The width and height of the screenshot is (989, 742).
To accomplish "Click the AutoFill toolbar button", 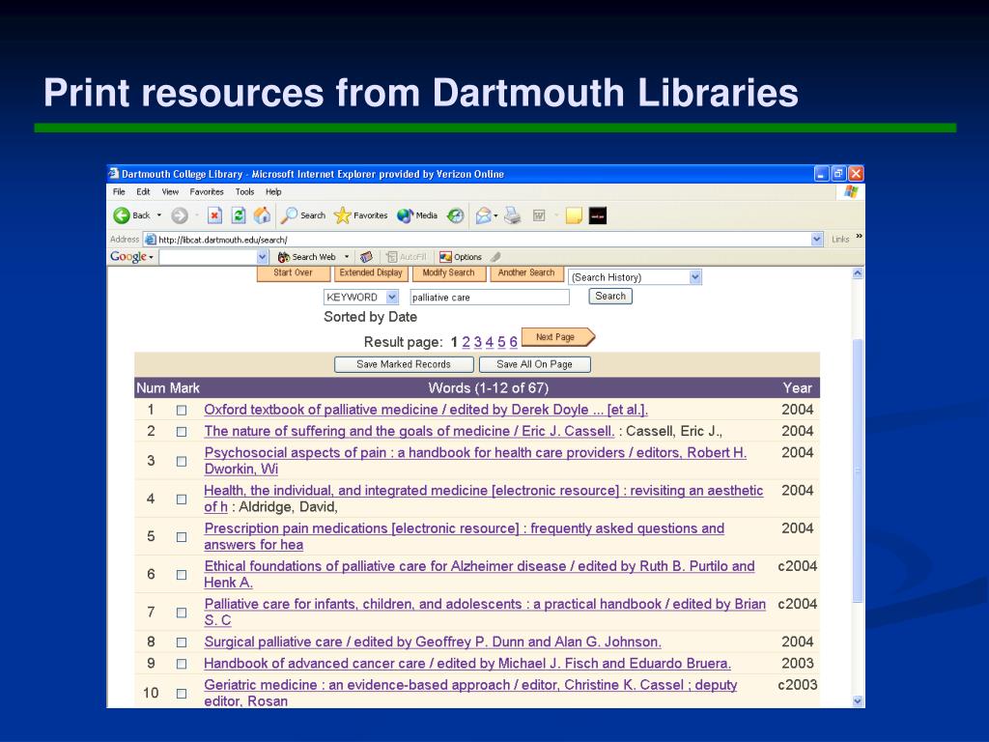I will [x=407, y=257].
